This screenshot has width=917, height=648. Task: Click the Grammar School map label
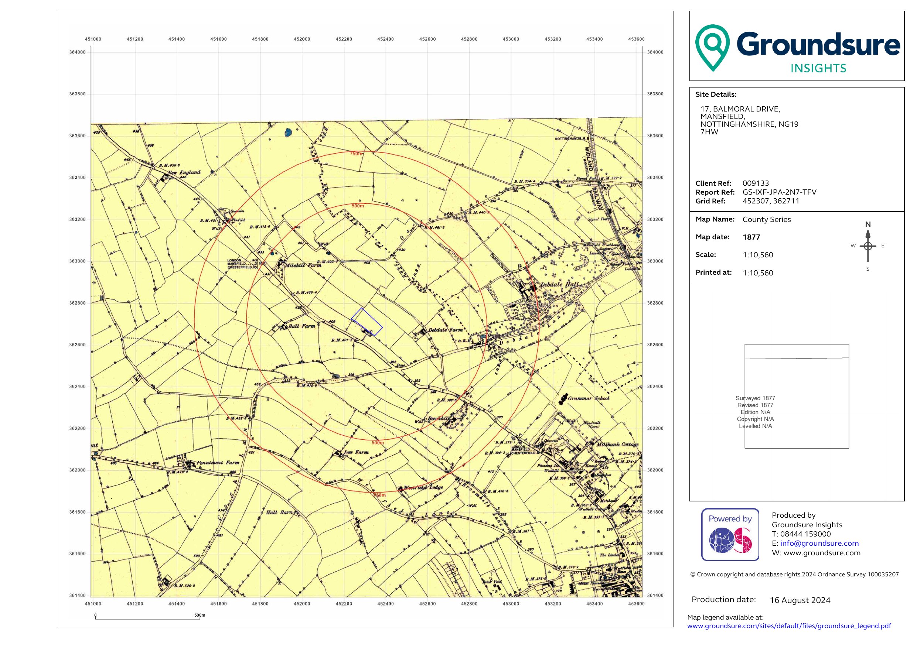(x=588, y=398)
